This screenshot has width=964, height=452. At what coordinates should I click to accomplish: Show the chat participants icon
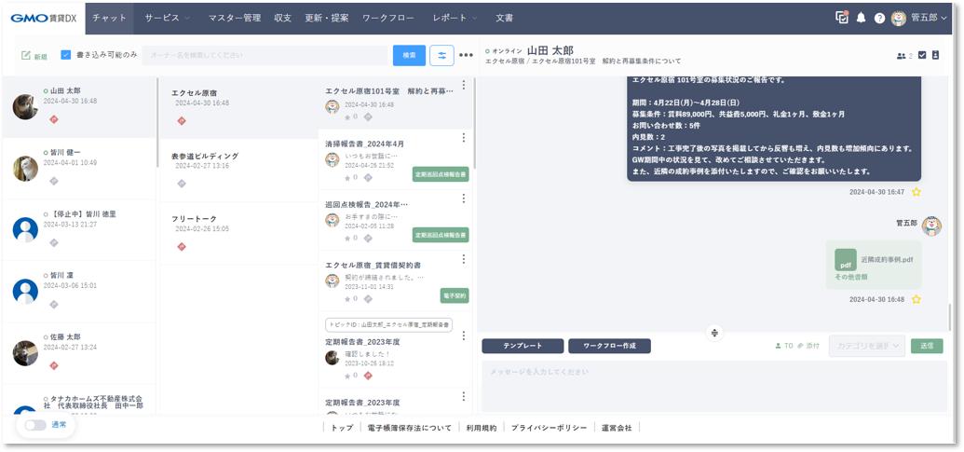(902, 56)
